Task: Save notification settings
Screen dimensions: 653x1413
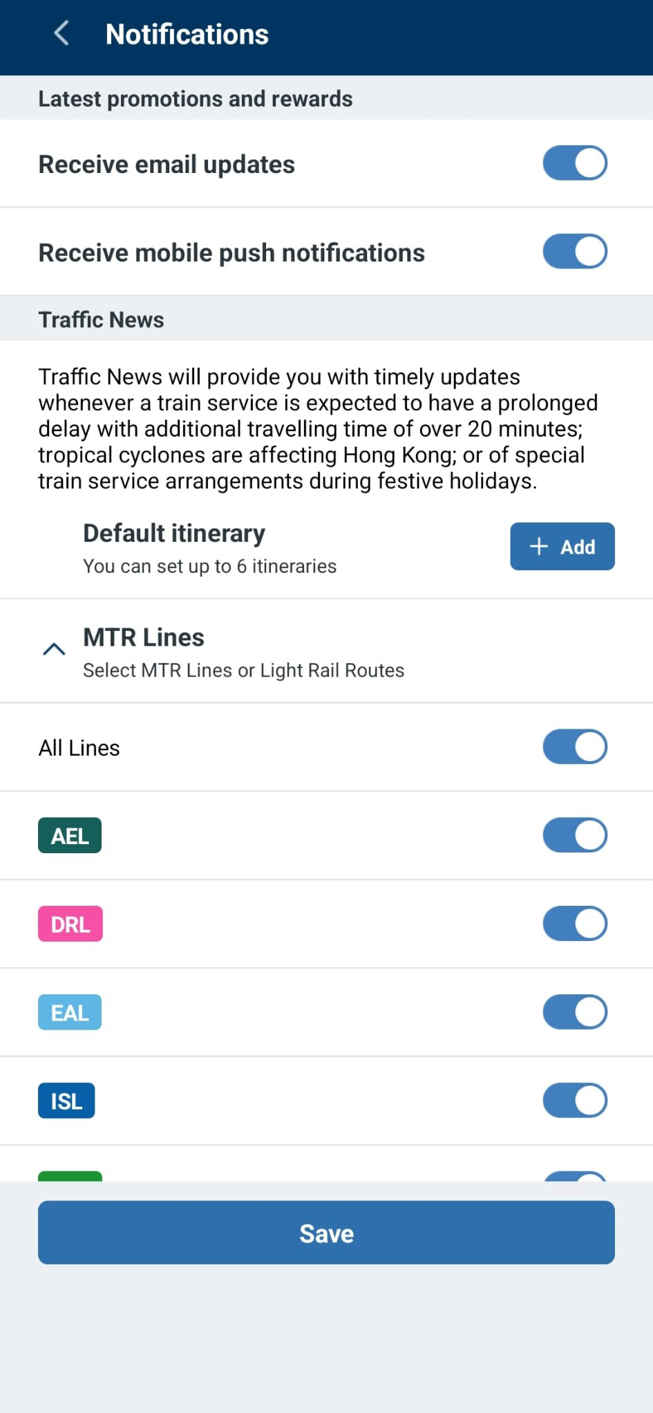Action: point(326,1232)
